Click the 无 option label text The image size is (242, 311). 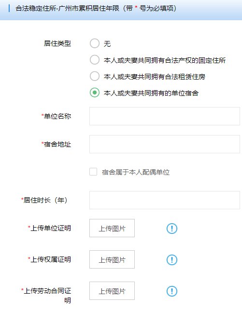coord(107,43)
